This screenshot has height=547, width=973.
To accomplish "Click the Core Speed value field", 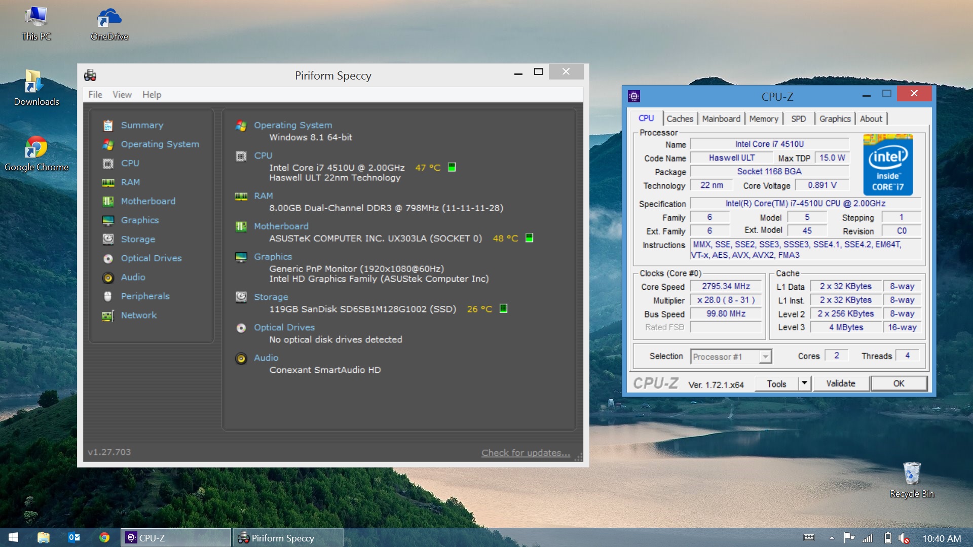I will [x=726, y=287].
